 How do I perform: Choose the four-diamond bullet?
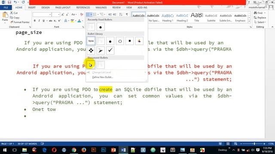click(91, 50)
